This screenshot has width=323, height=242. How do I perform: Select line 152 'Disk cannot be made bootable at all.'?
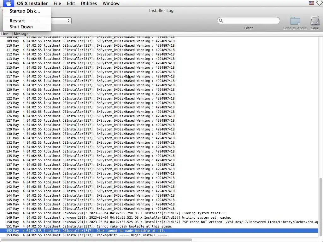(x=159, y=231)
